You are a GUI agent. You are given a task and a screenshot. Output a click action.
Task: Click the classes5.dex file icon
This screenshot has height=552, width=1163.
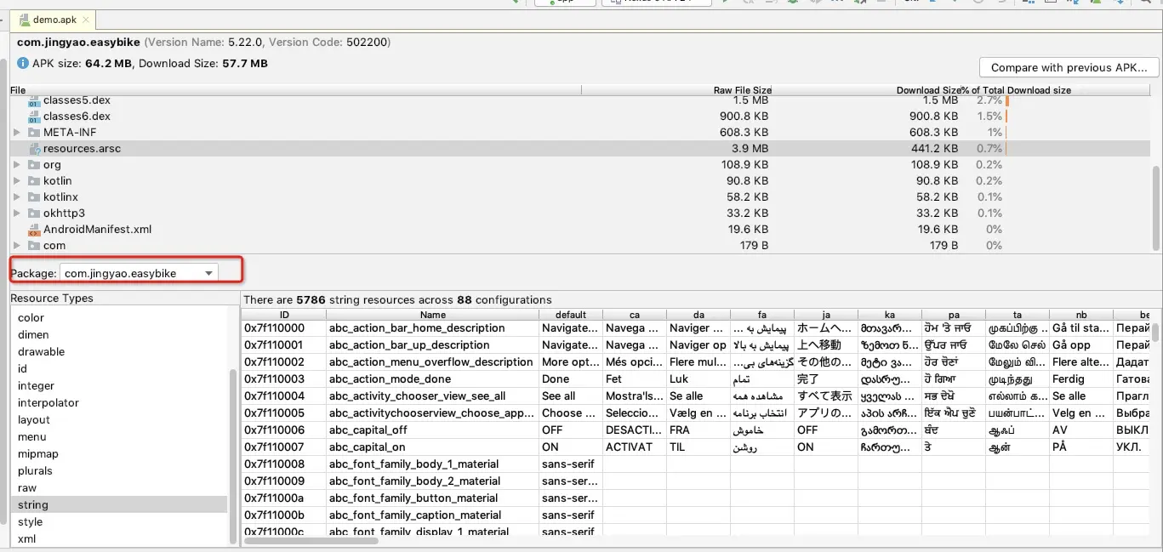(x=34, y=100)
